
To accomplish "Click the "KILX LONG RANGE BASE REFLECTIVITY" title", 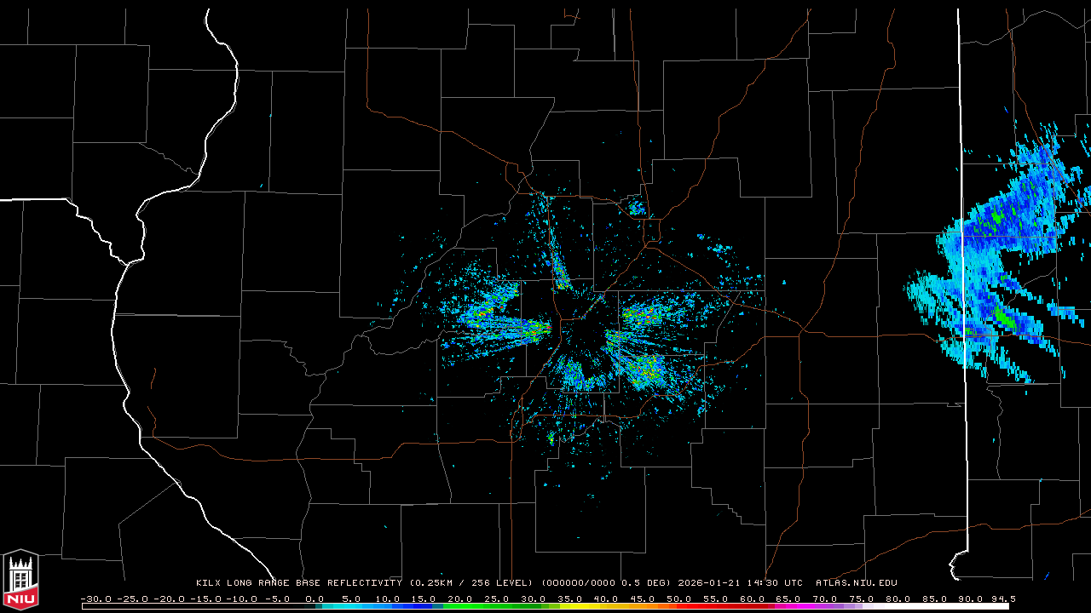I will coord(299,583).
